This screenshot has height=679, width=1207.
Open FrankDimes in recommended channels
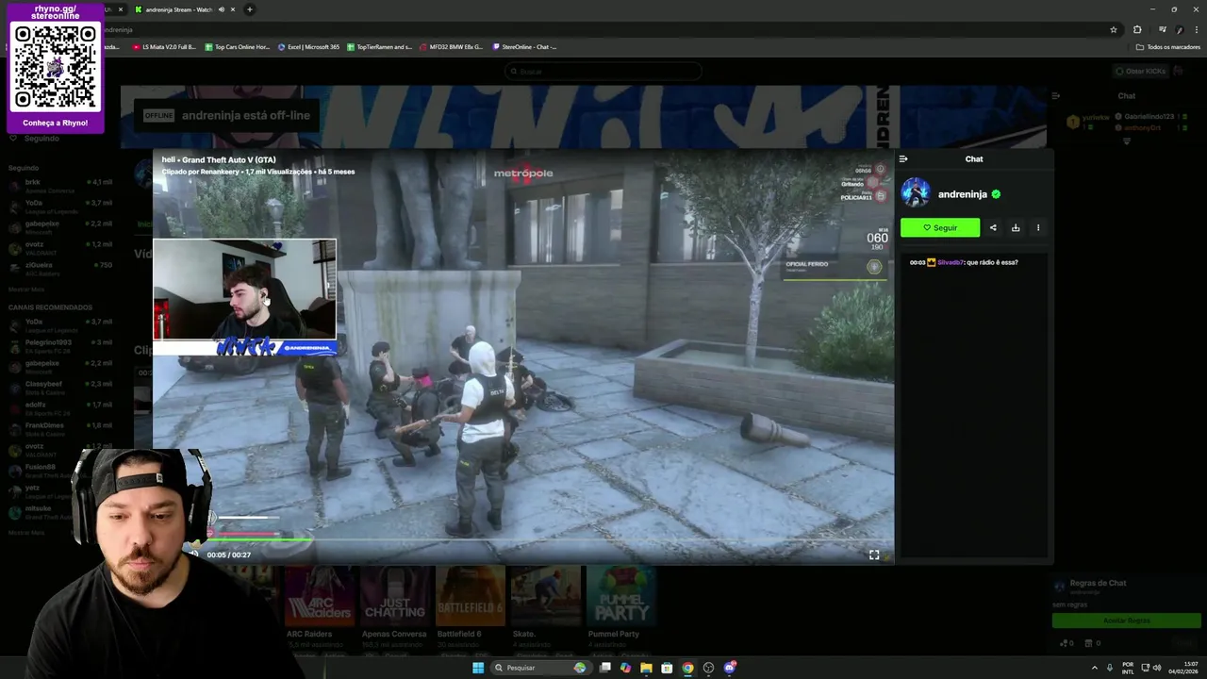click(60, 429)
